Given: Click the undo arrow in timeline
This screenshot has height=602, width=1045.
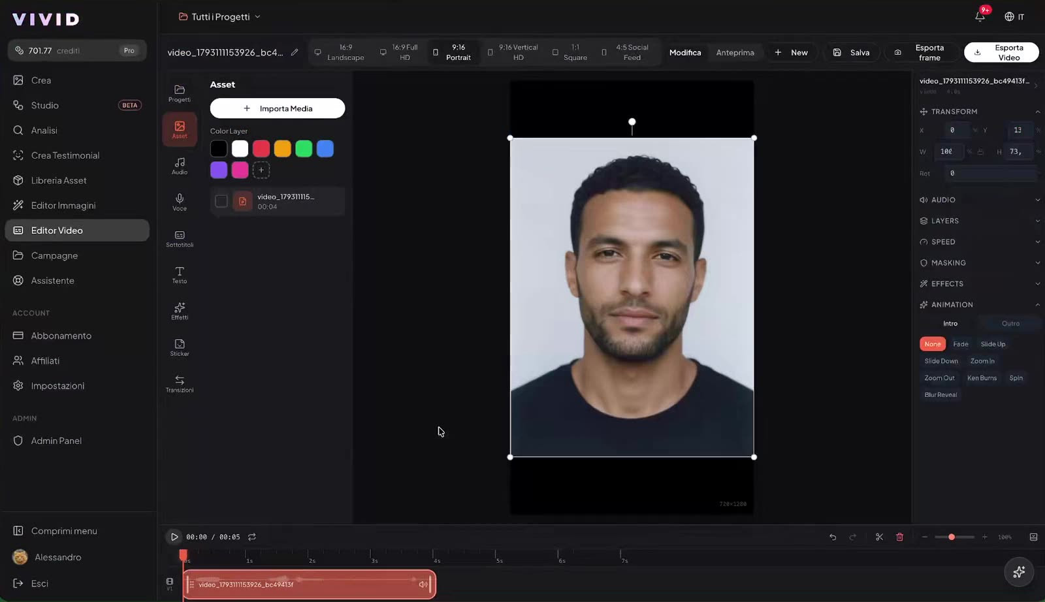Looking at the screenshot, I should click(x=833, y=537).
